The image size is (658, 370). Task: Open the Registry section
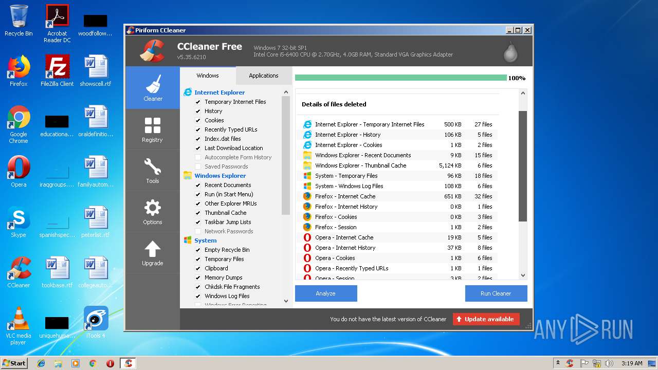coord(153,129)
